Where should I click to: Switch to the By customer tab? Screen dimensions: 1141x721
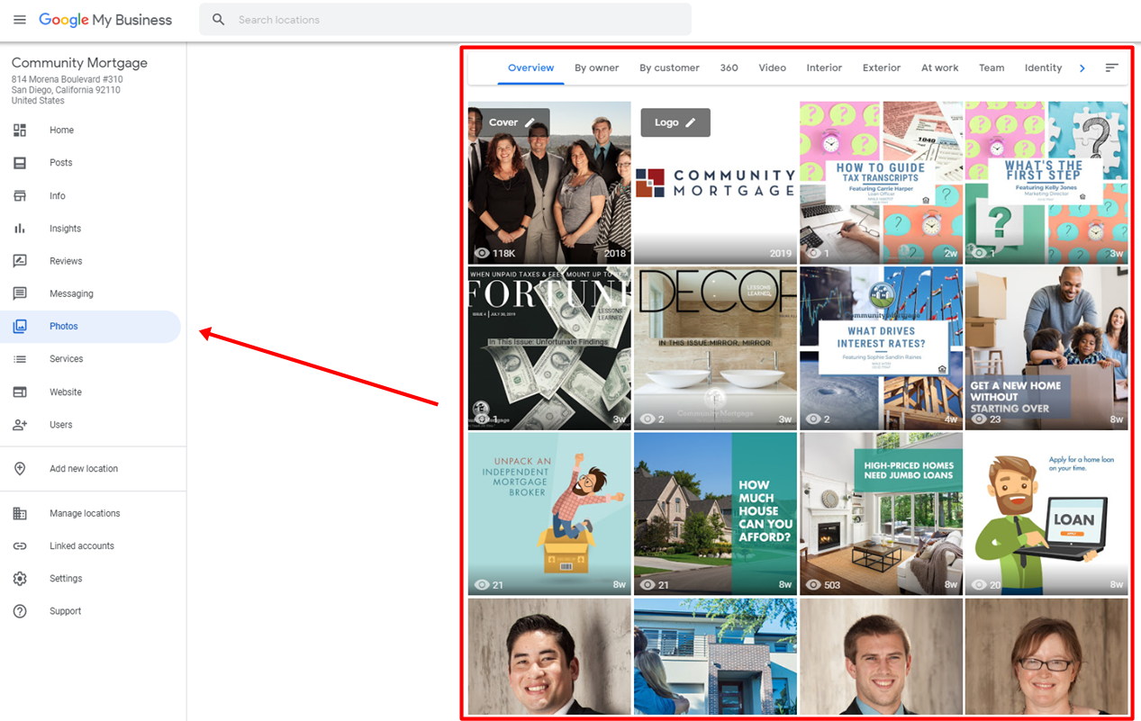point(670,68)
